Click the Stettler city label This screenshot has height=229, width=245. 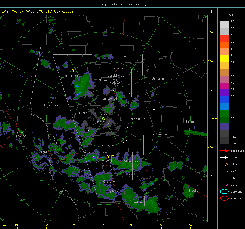tap(159, 79)
